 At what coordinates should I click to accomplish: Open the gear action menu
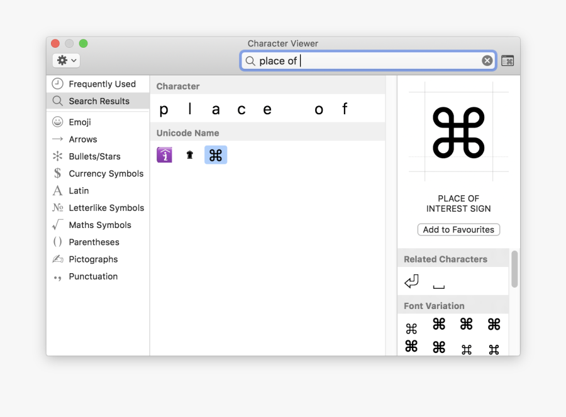[x=65, y=60]
